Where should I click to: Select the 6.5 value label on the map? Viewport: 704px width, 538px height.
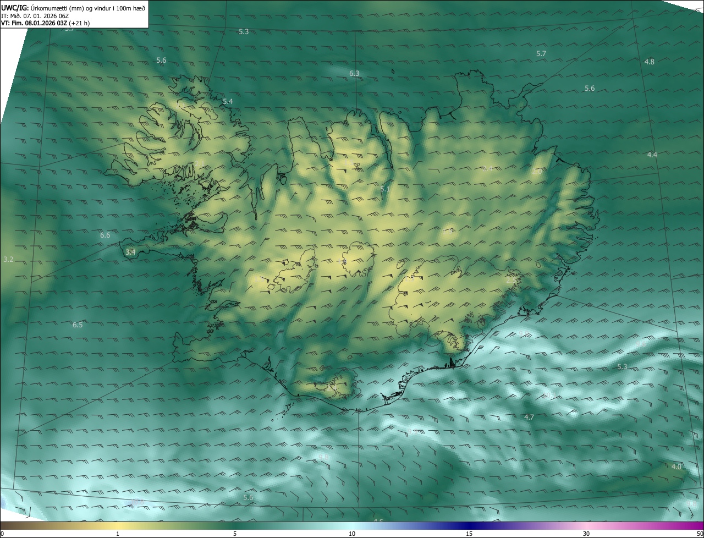(78, 325)
